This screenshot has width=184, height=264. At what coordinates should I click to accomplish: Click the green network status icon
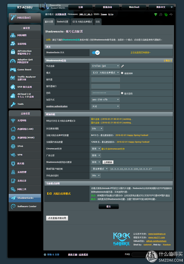click(x=166, y=15)
